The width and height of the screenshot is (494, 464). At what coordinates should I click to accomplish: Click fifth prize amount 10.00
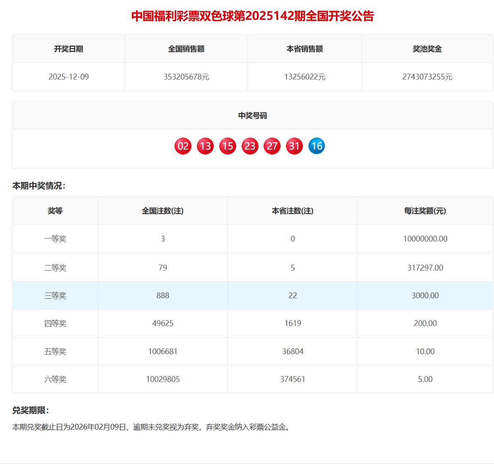tap(425, 352)
